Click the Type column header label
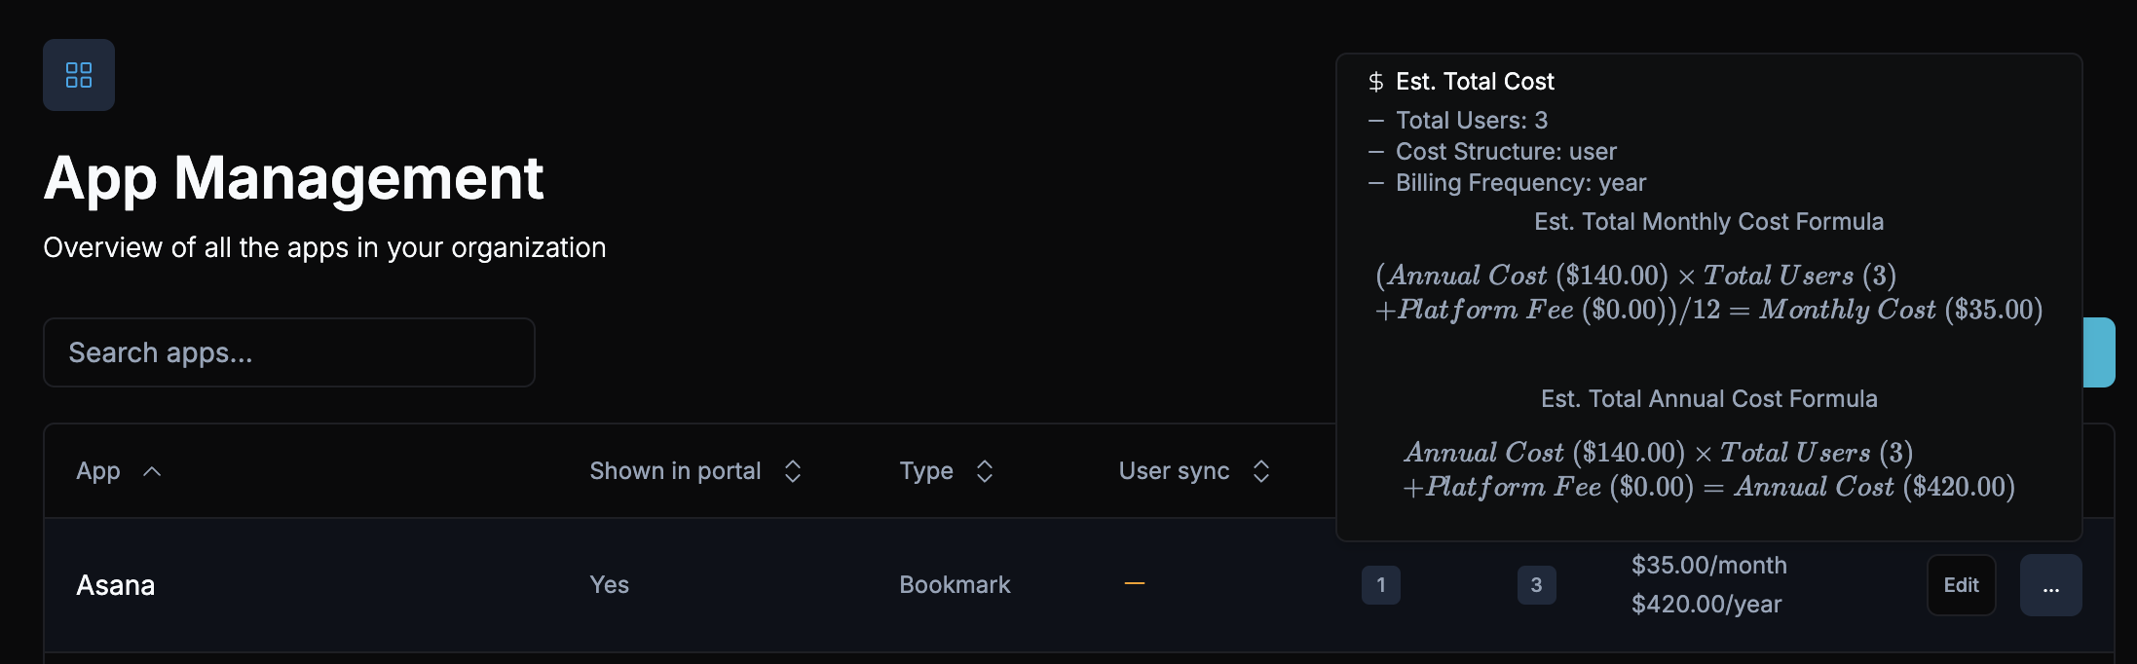The height and width of the screenshot is (664, 2137). pyautogui.click(x=926, y=471)
